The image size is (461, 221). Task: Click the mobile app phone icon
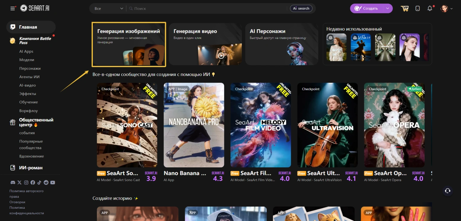click(x=417, y=9)
